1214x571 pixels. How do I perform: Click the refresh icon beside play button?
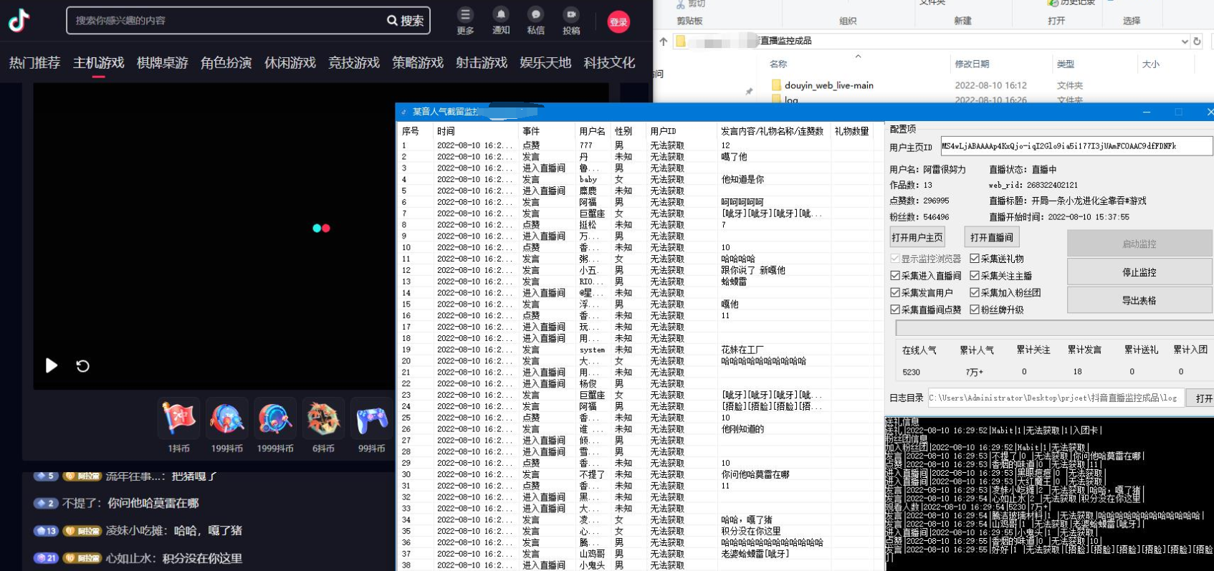82,366
